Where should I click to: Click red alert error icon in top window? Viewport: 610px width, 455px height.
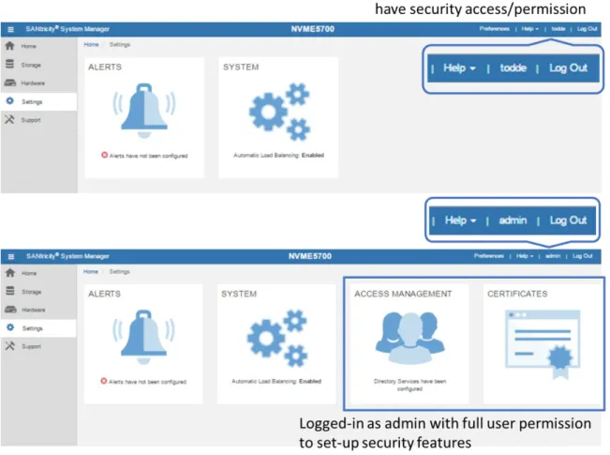coord(104,155)
